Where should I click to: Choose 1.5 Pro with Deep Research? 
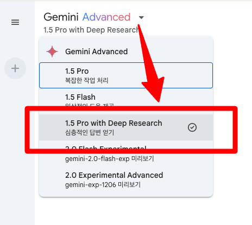(x=126, y=127)
